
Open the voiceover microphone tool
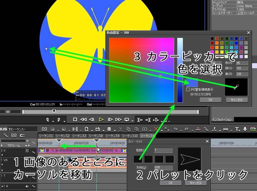245,129
